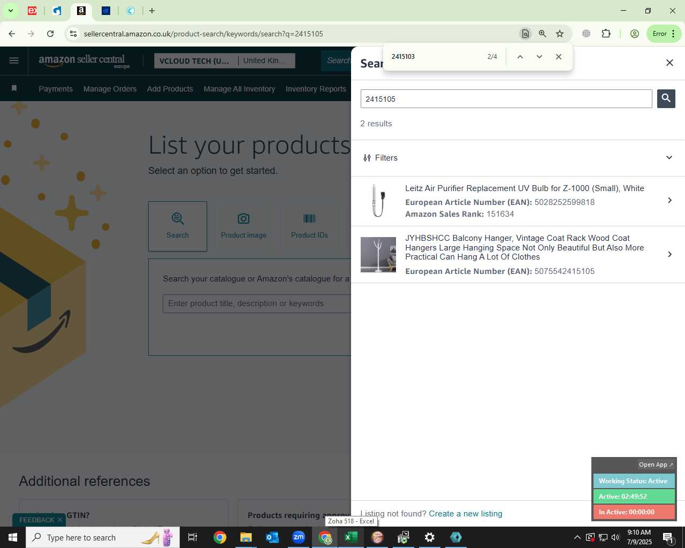Open the Windows Start menu
Screen dimensions: 685x548
click(x=13, y=537)
